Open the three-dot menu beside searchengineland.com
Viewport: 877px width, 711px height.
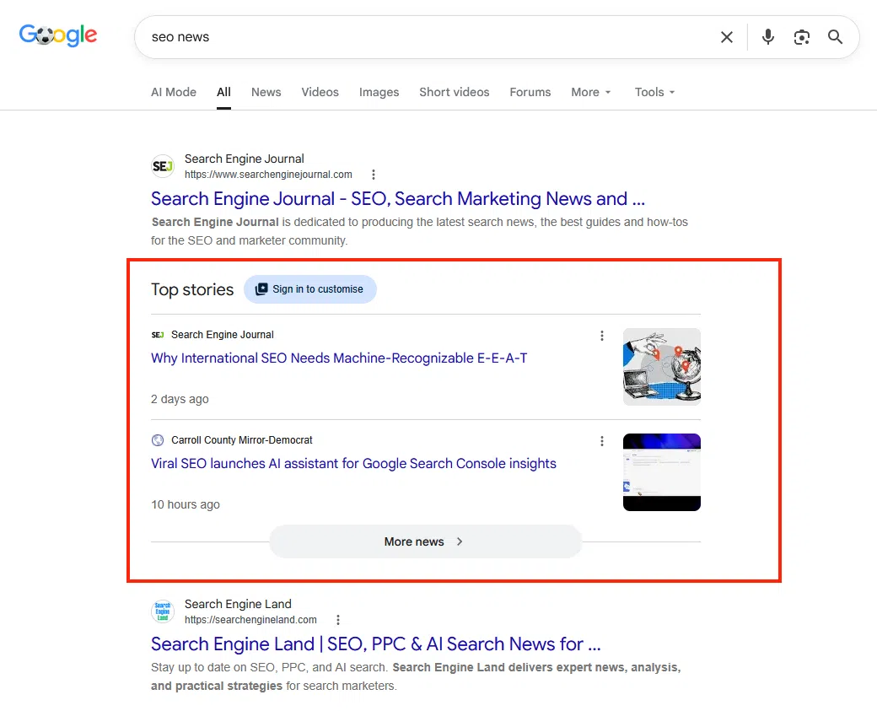338,620
